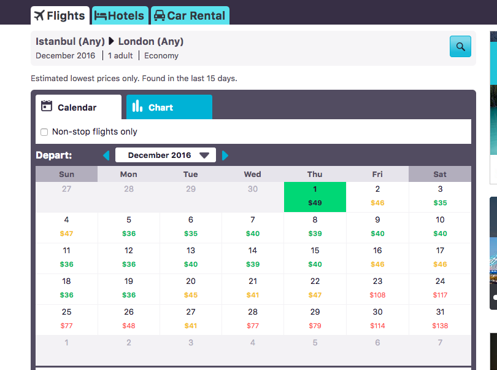Click the Istanbul to London route heading
The height and width of the screenshot is (370, 497).
click(110, 42)
